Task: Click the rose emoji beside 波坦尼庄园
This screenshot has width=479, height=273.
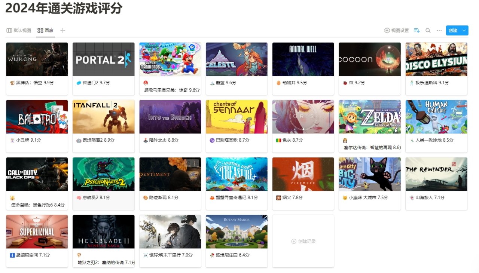Action: click(x=212, y=255)
